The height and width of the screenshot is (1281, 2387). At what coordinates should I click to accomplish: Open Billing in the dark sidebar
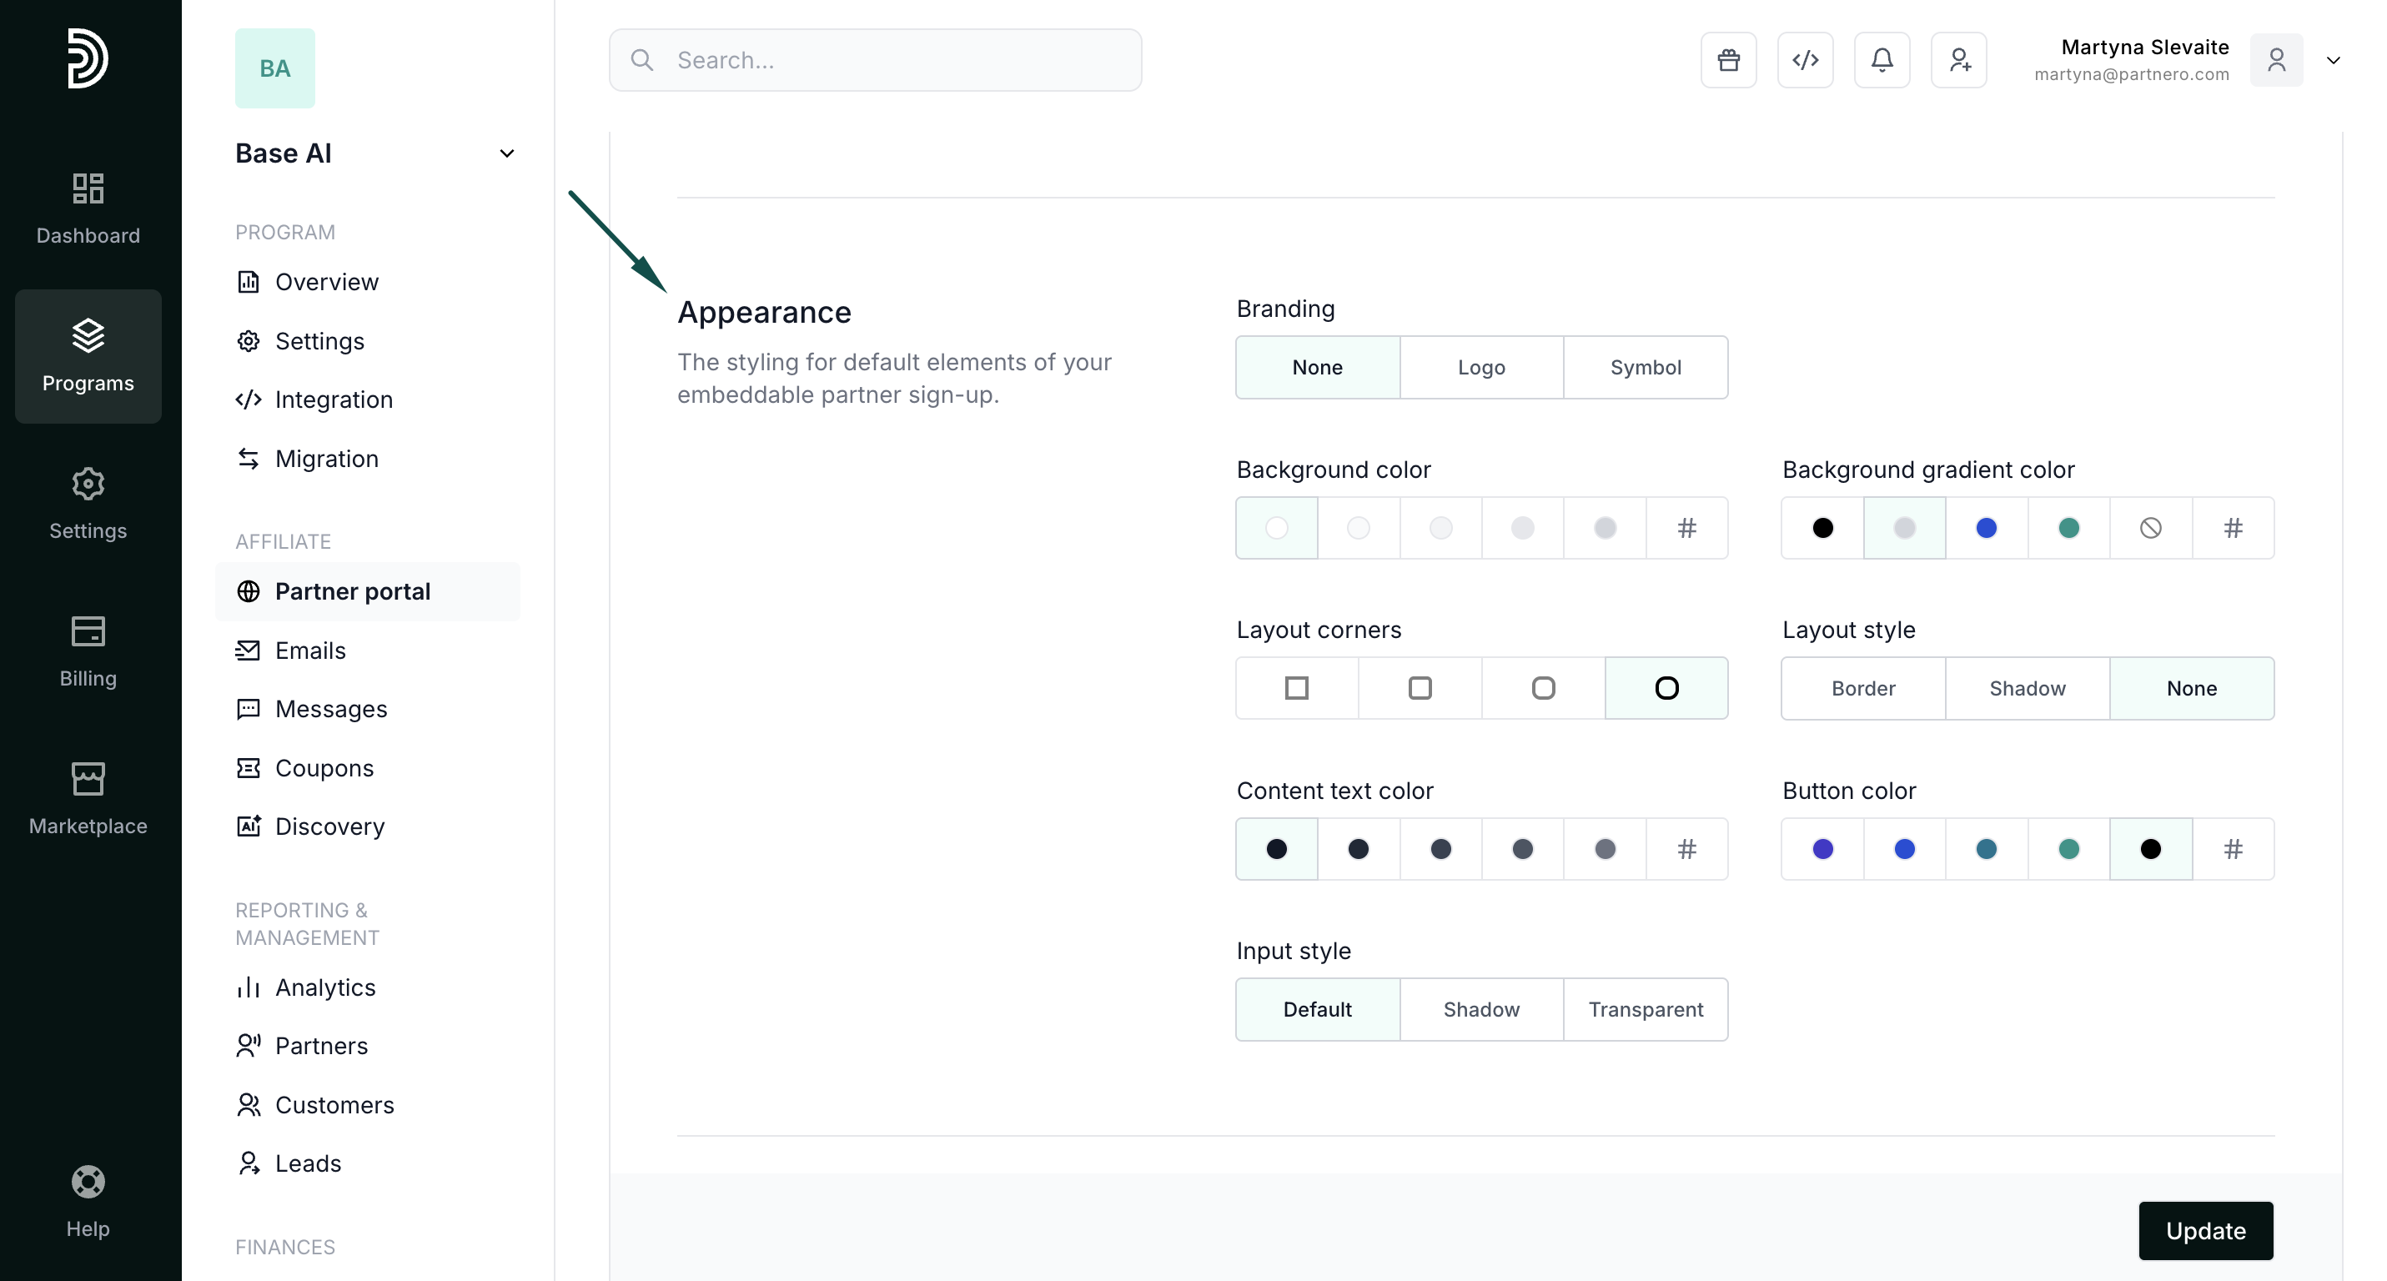88,651
